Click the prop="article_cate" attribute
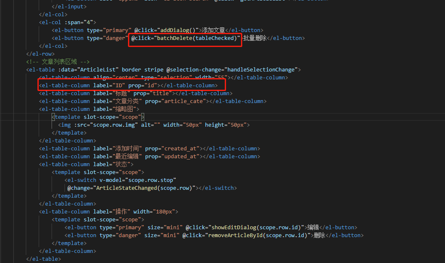Screen dimensions: 445x263 click(176, 101)
